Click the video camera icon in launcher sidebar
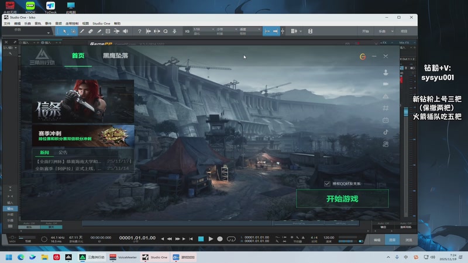The width and height of the screenshot is (468, 263). (386, 84)
